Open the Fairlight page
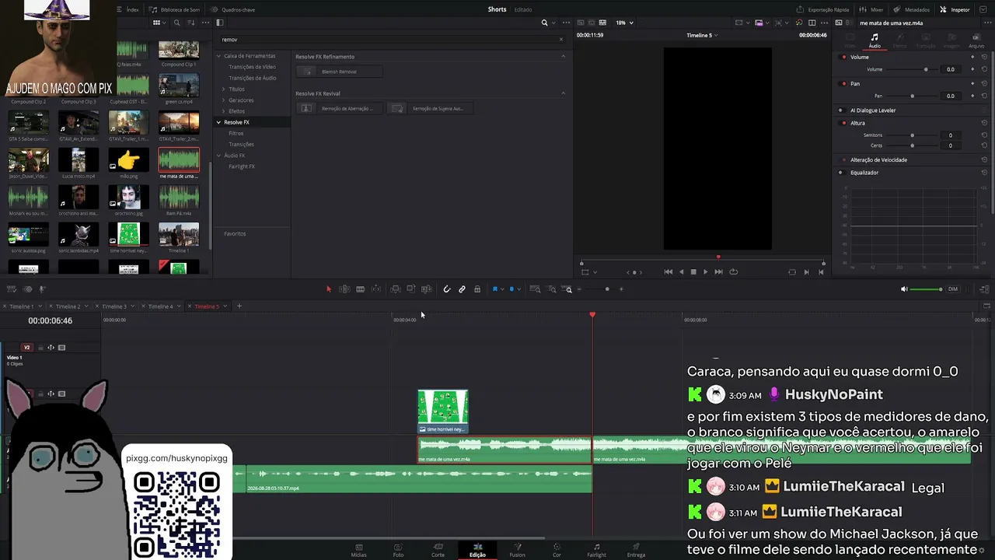Screen dimensions: 995x560 coord(596,550)
